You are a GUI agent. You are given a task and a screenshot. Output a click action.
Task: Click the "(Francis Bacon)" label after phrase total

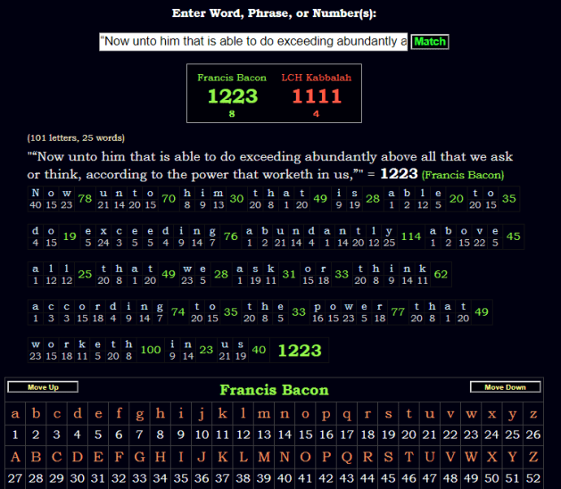click(x=463, y=175)
